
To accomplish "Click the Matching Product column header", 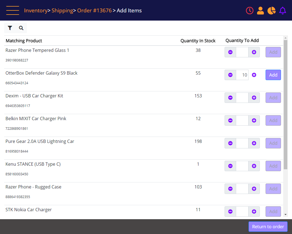I will point(24,41).
